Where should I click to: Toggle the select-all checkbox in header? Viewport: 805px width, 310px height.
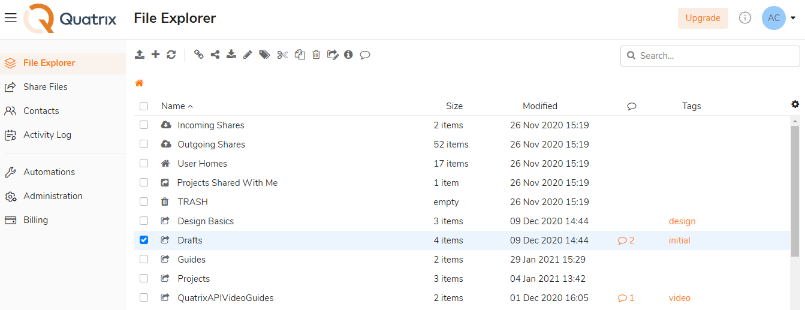(x=144, y=106)
